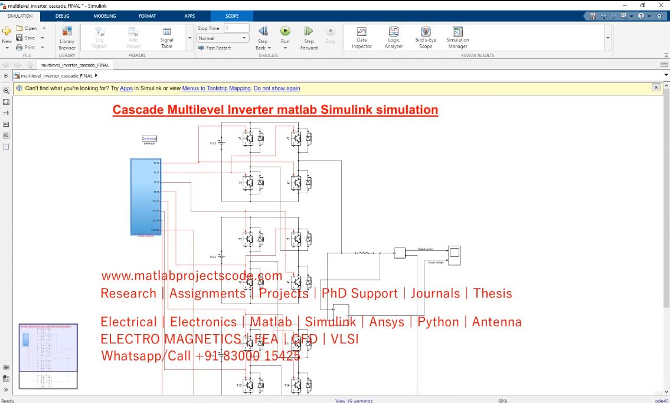
Task: Click the Apps link in the banner
Action: 126,88
